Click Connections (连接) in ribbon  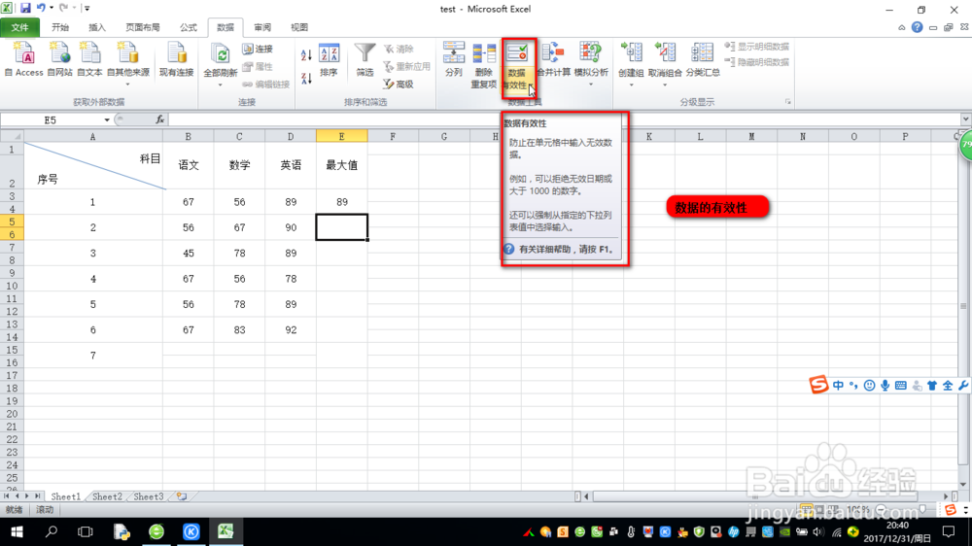(x=258, y=49)
